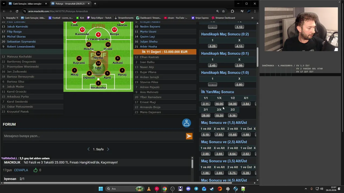
Task: Open the tab search dropdown arrow
Action: point(4,4)
